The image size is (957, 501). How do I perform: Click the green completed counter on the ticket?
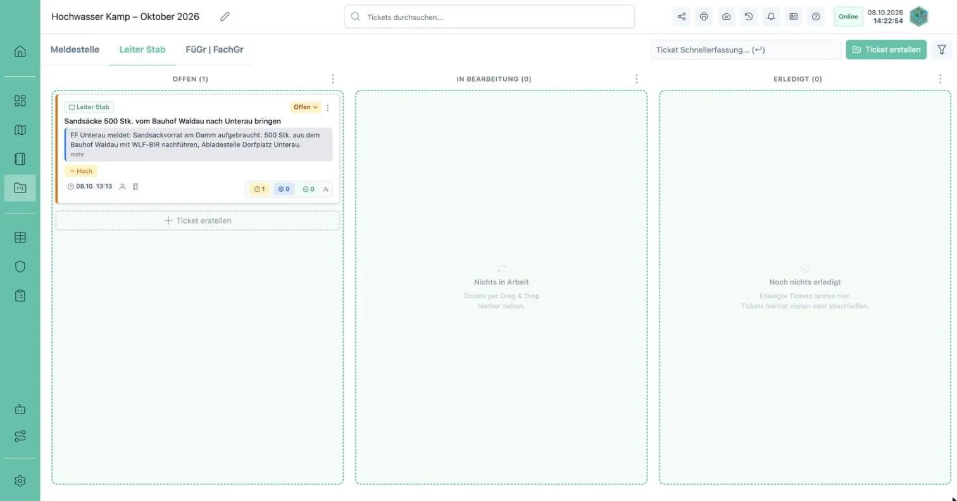(x=308, y=189)
